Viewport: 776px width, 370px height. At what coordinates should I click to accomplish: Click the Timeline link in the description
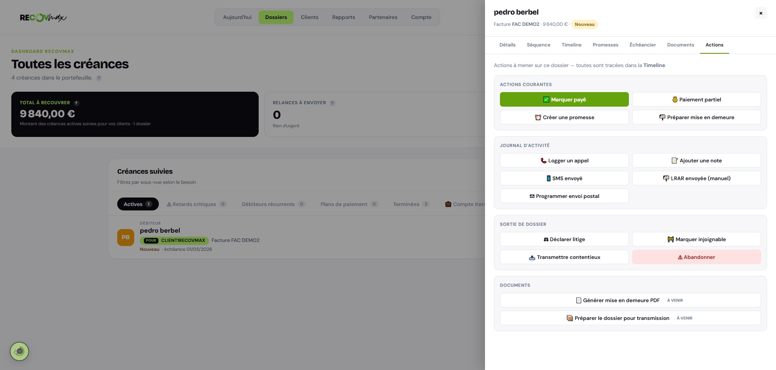654,65
